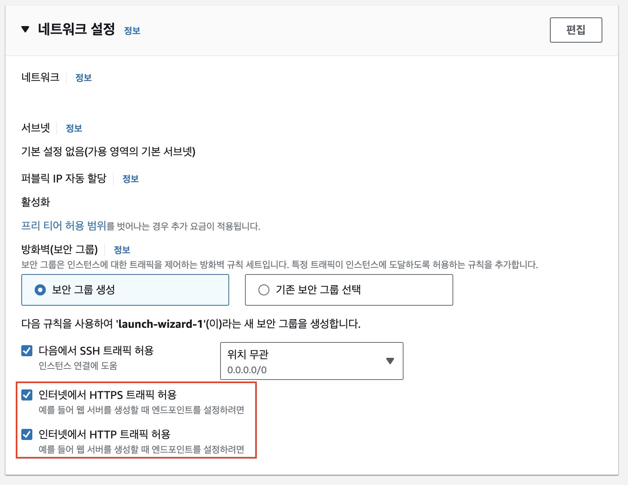Select the 보안 그룹 생성 radio option

pos(125,290)
